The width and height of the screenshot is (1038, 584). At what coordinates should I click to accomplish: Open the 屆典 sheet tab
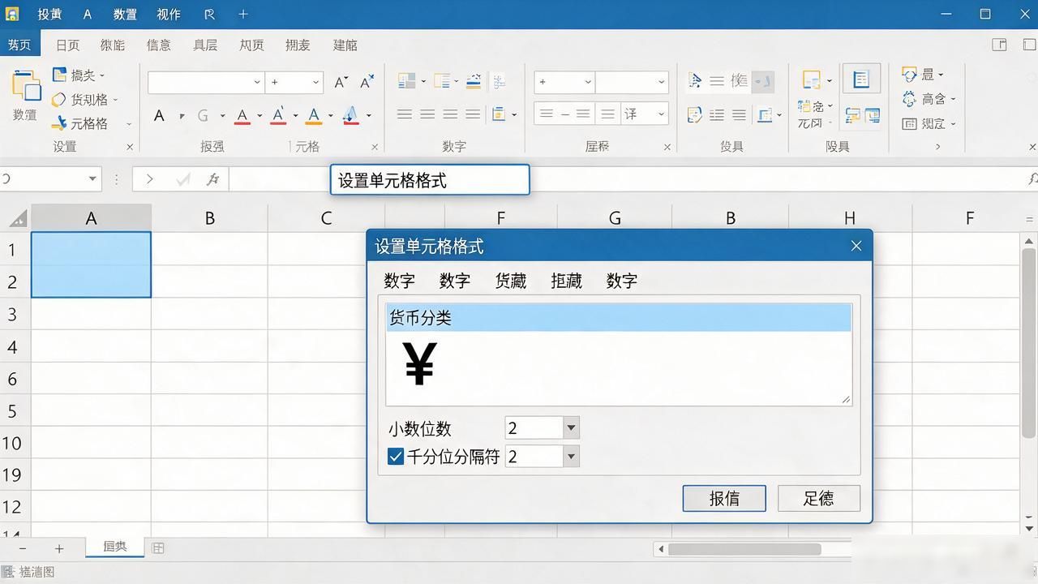(x=115, y=547)
